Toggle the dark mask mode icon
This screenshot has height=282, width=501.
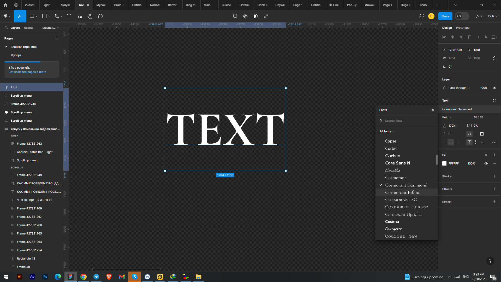[x=256, y=16]
